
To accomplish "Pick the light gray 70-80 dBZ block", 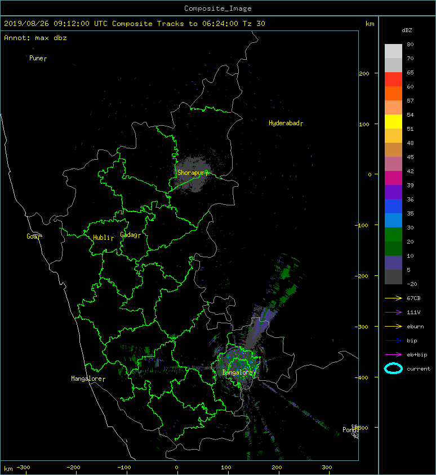I will (x=393, y=51).
